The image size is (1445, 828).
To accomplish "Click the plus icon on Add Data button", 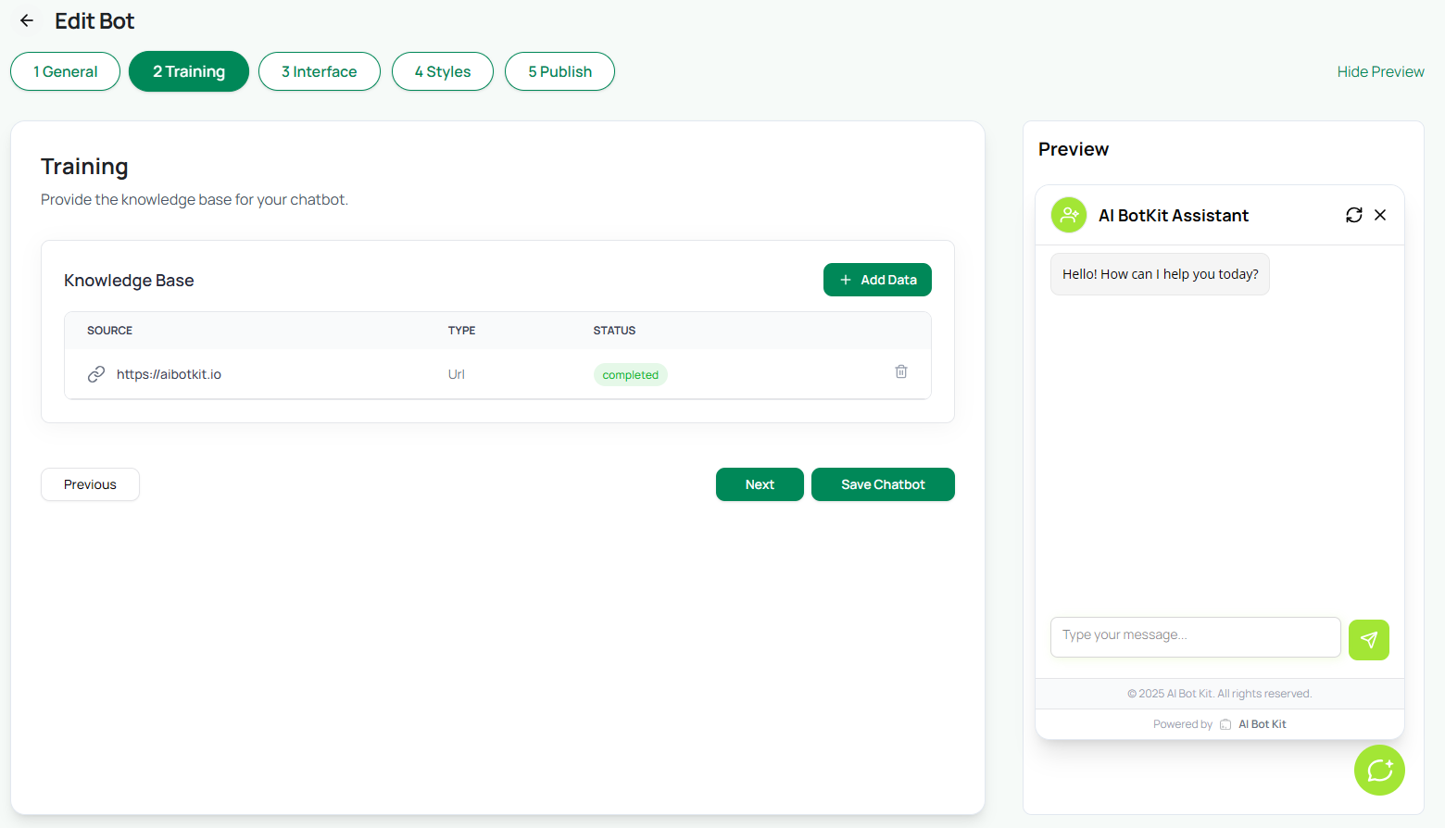I will pos(845,279).
